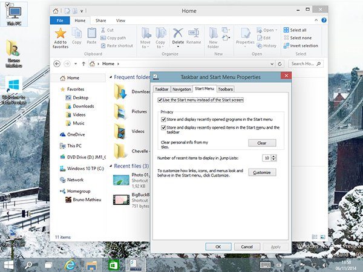The height and width of the screenshot is (272, 363).
Task: Switch to the View ribbon tab
Action: [x=120, y=21]
